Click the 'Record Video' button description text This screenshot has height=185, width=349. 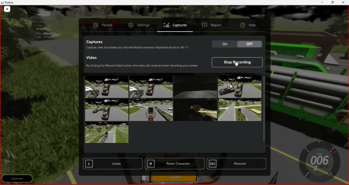(142, 66)
